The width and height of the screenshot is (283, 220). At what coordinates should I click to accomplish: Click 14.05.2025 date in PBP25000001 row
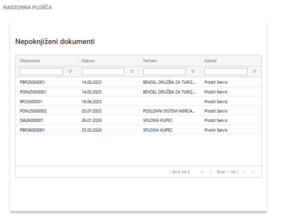[x=92, y=82]
